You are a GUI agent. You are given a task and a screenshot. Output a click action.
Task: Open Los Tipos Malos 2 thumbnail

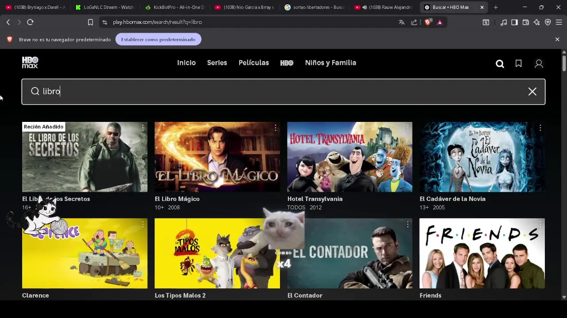(x=217, y=254)
